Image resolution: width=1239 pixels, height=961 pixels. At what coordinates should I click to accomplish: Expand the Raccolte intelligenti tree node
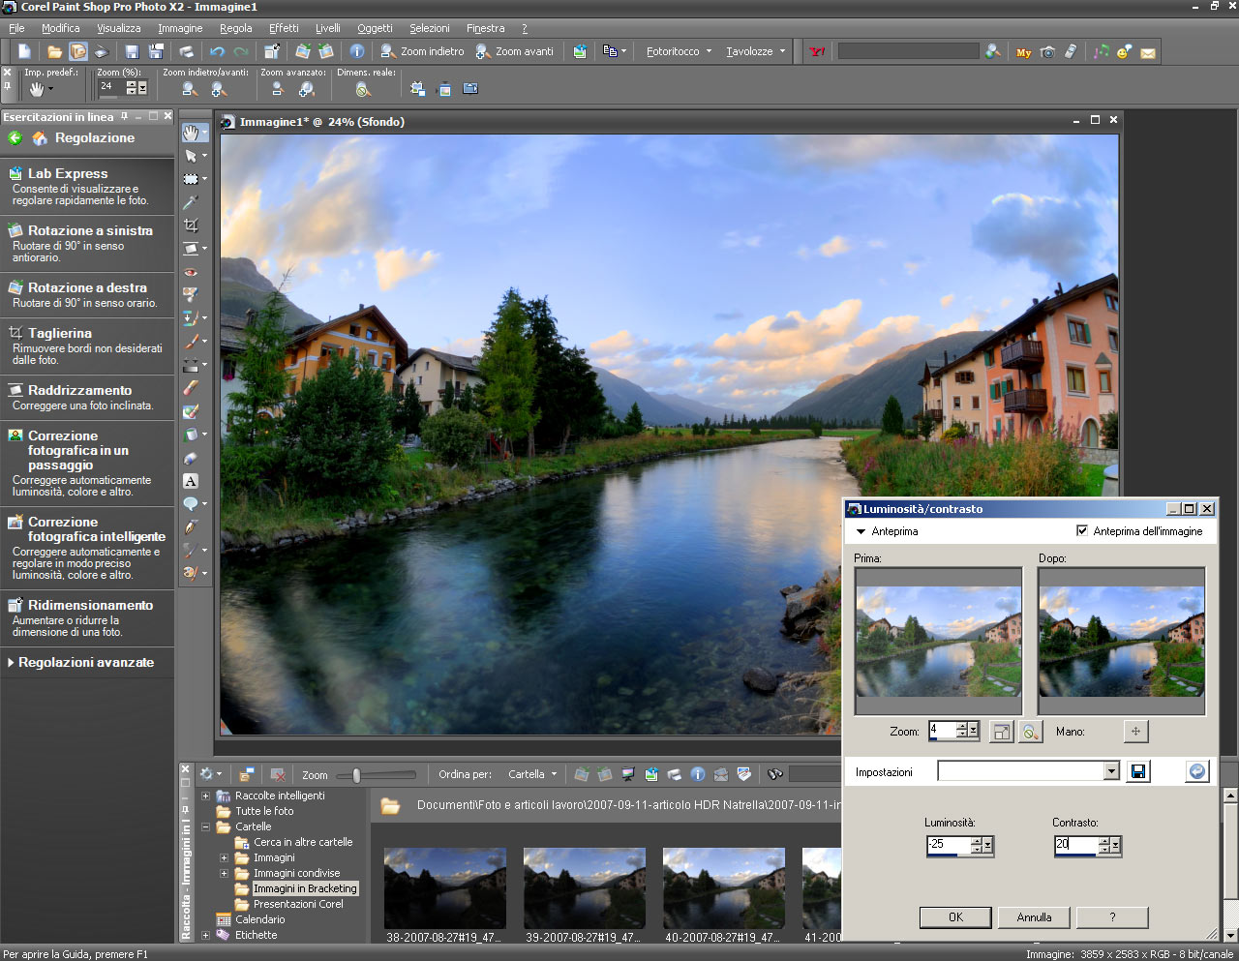click(205, 796)
